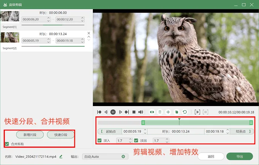Click the split clip icon
This screenshot has width=259, height=165.
pyautogui.click(x=152, y=112)
